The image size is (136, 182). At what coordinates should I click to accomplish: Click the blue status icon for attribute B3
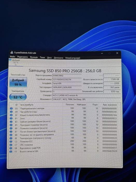click(x=11, y=122)
